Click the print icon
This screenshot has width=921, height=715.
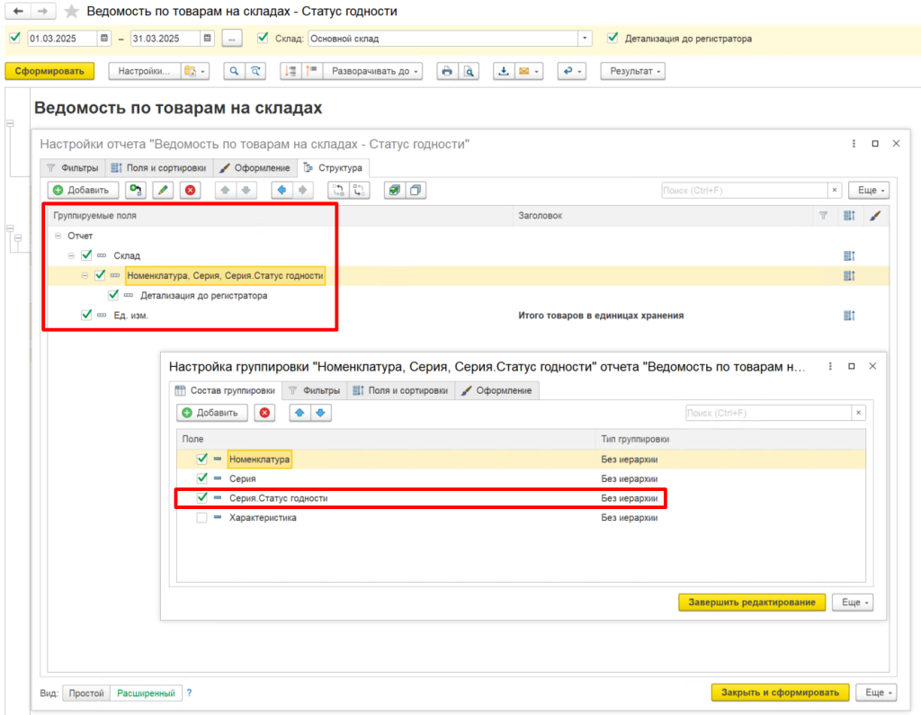point(447,71)
